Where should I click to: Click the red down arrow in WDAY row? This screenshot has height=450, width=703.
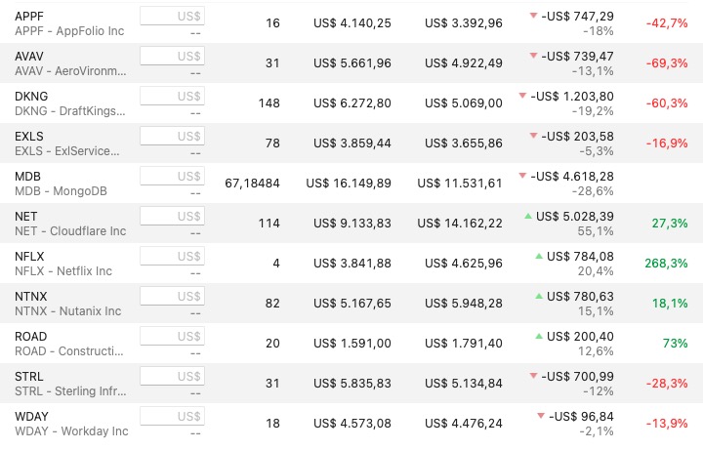[541, 416]
